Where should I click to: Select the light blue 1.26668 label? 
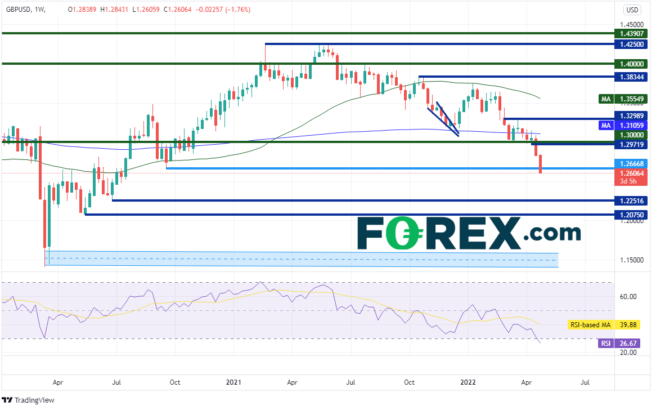point(631,164)
